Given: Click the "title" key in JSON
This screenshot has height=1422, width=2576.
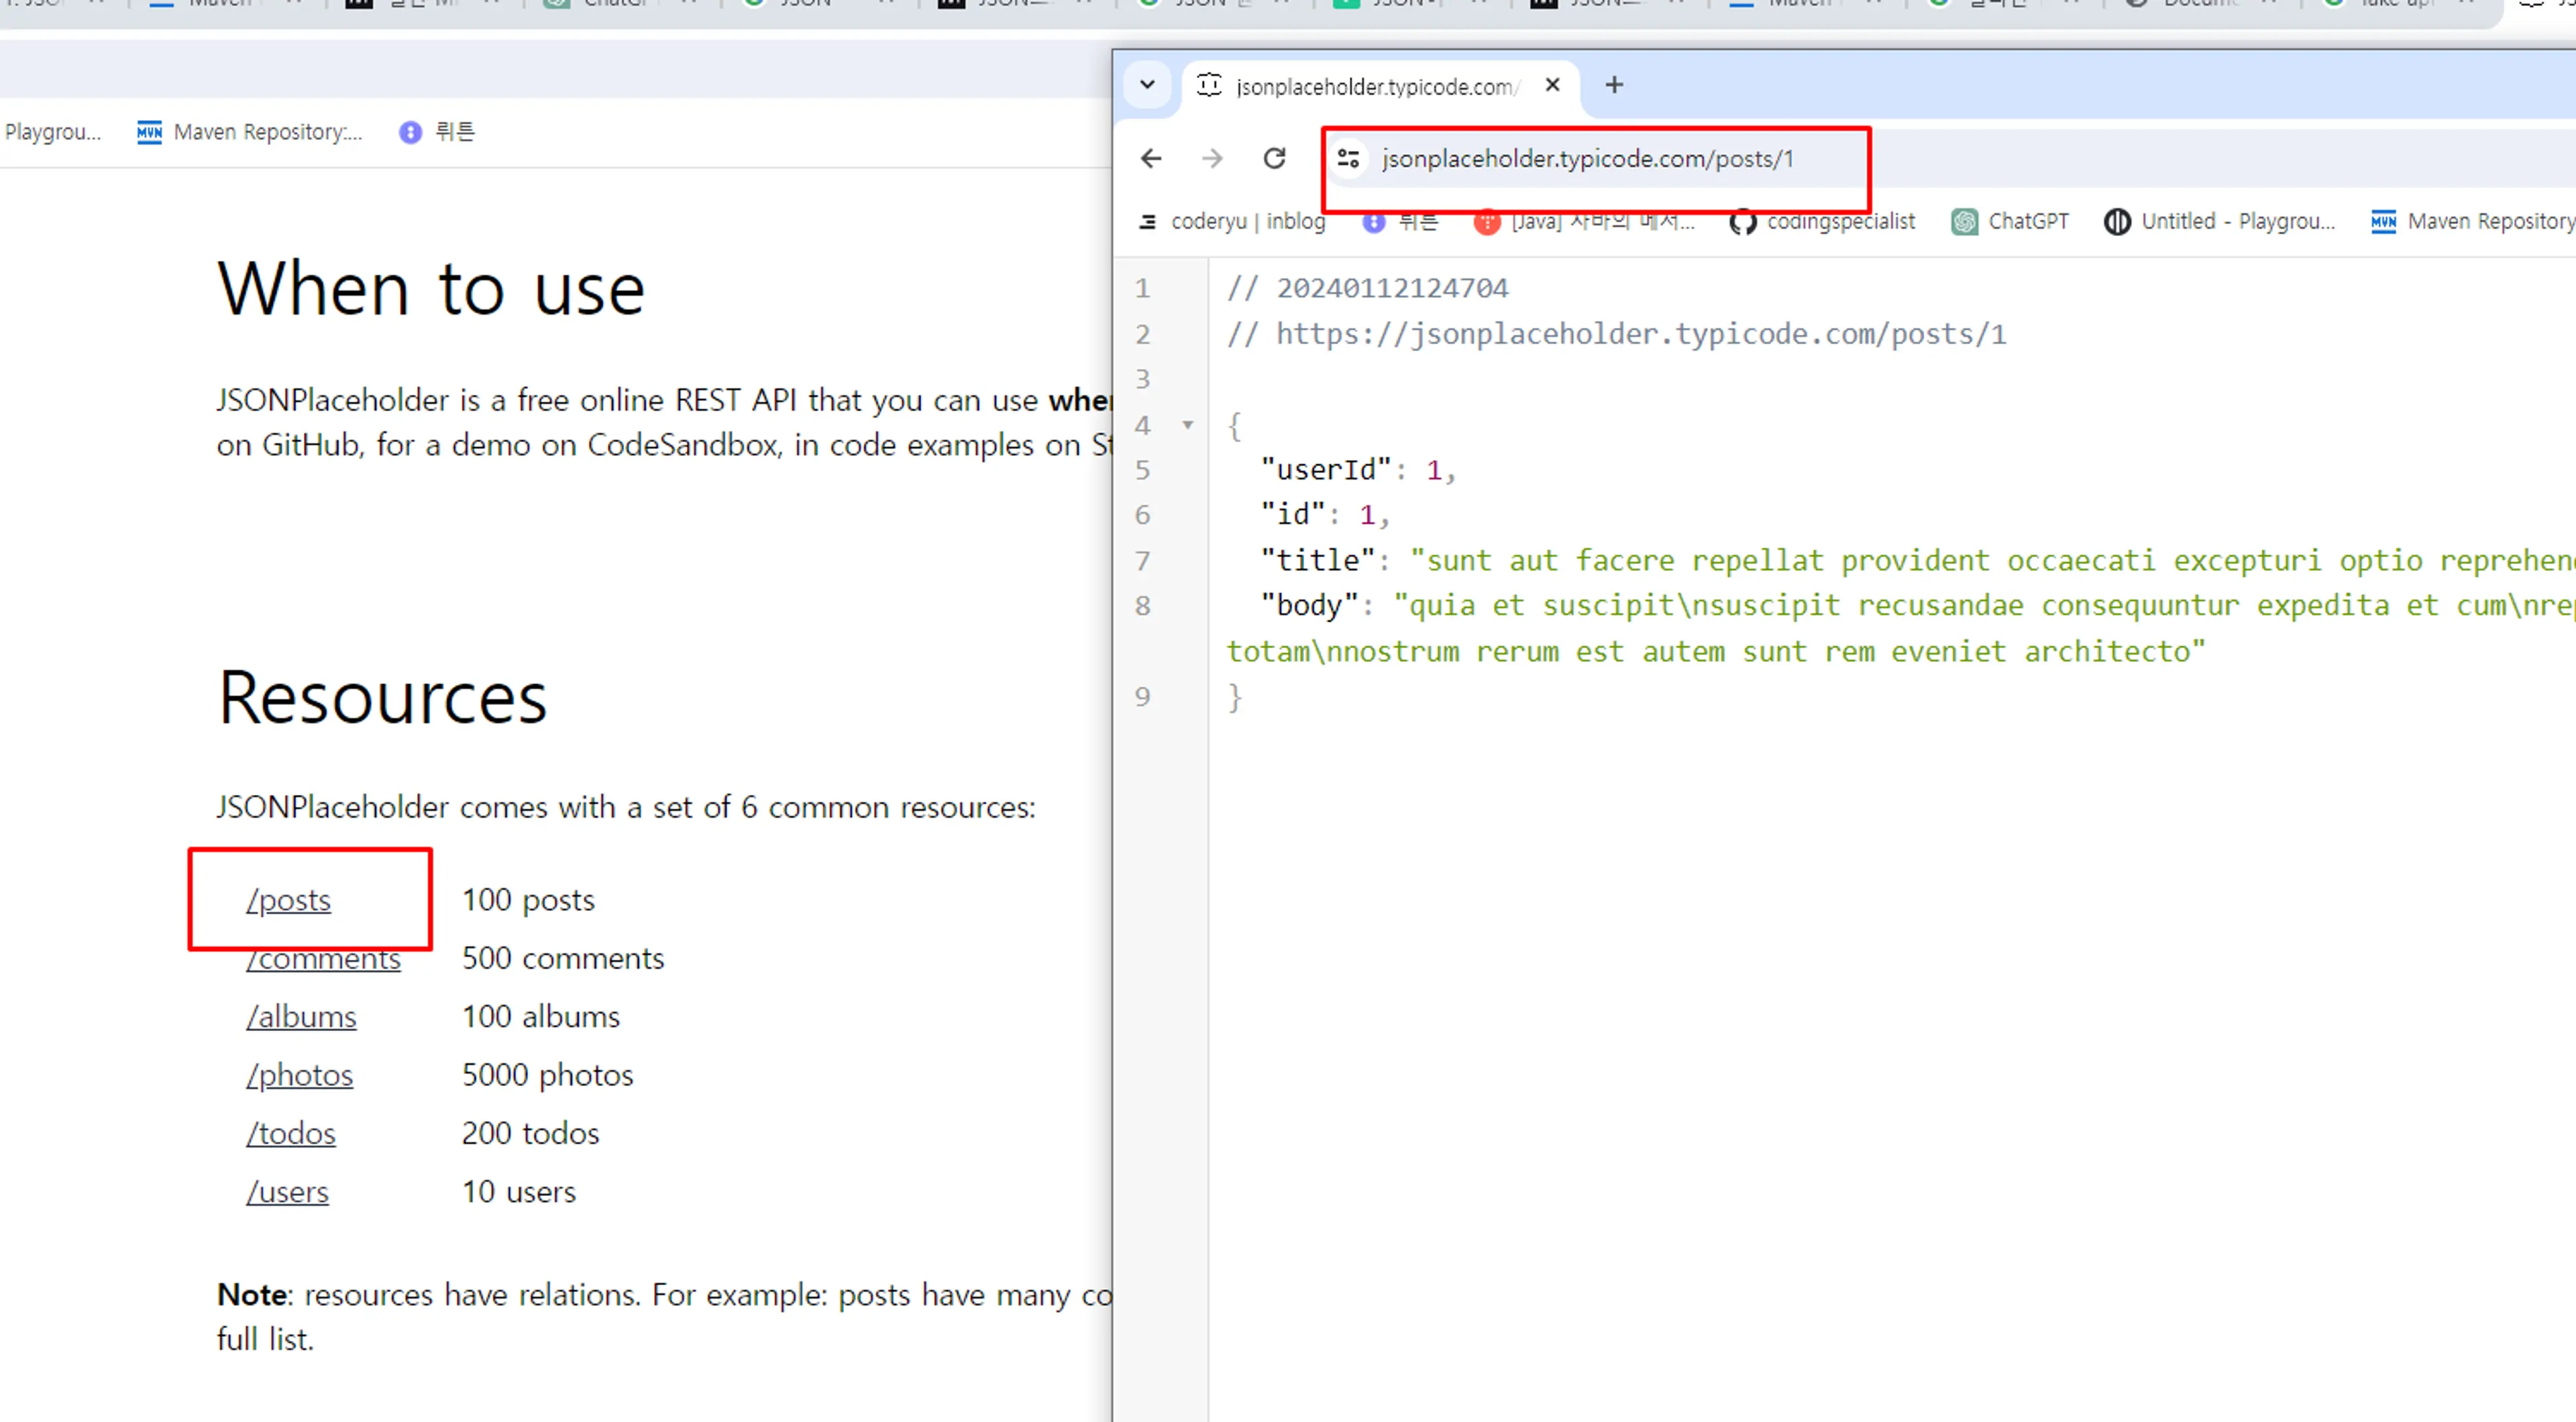Looking at the screenshot, I should [x=1318, y=560].
